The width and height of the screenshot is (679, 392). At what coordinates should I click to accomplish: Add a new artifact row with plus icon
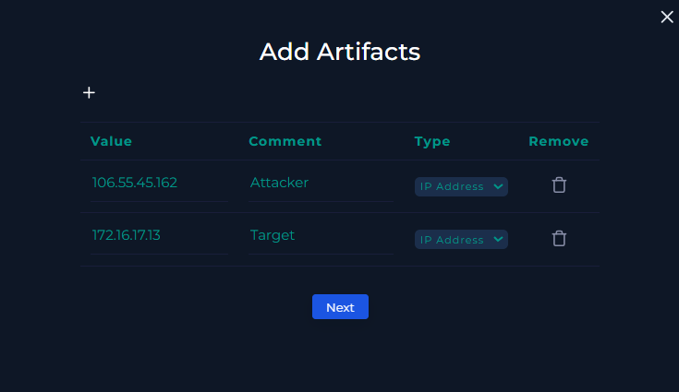click(x=90, y=92)
